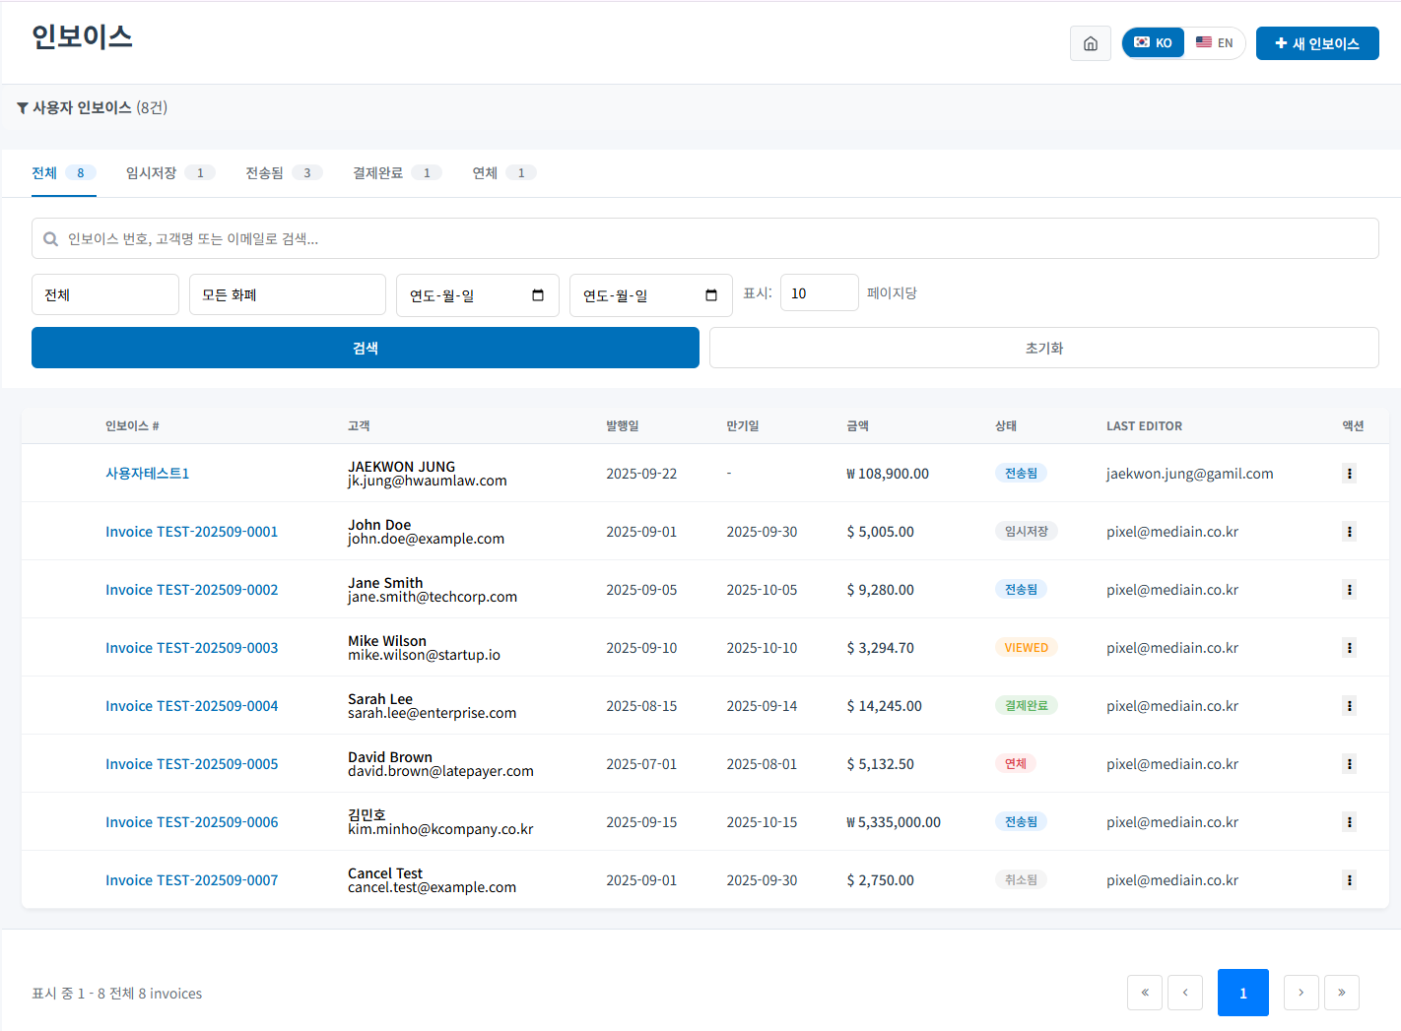Open actions menu for 사용자테스트1 invoice
Viewport: 1401px width, 1031px height.
click(1349, 474)
